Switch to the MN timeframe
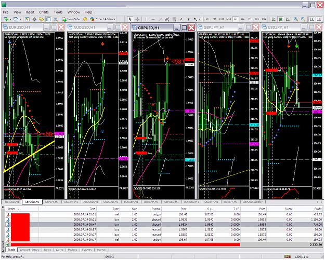This screenshot has height=260, width=325. pyautogui.click(x=264, y=19)
